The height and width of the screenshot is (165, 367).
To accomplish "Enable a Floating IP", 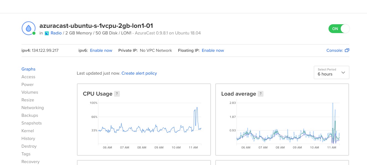I will [213, 50].
